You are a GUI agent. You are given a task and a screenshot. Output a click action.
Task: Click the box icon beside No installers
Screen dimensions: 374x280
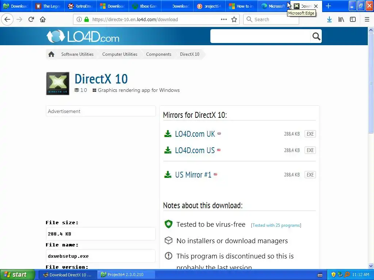tap(169, 241)
